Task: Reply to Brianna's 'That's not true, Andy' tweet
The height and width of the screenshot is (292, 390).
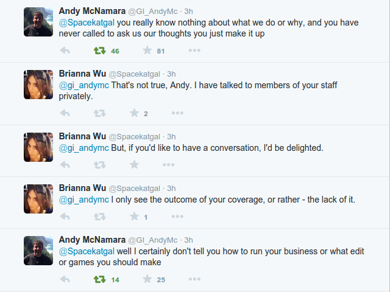Action: 65,113
